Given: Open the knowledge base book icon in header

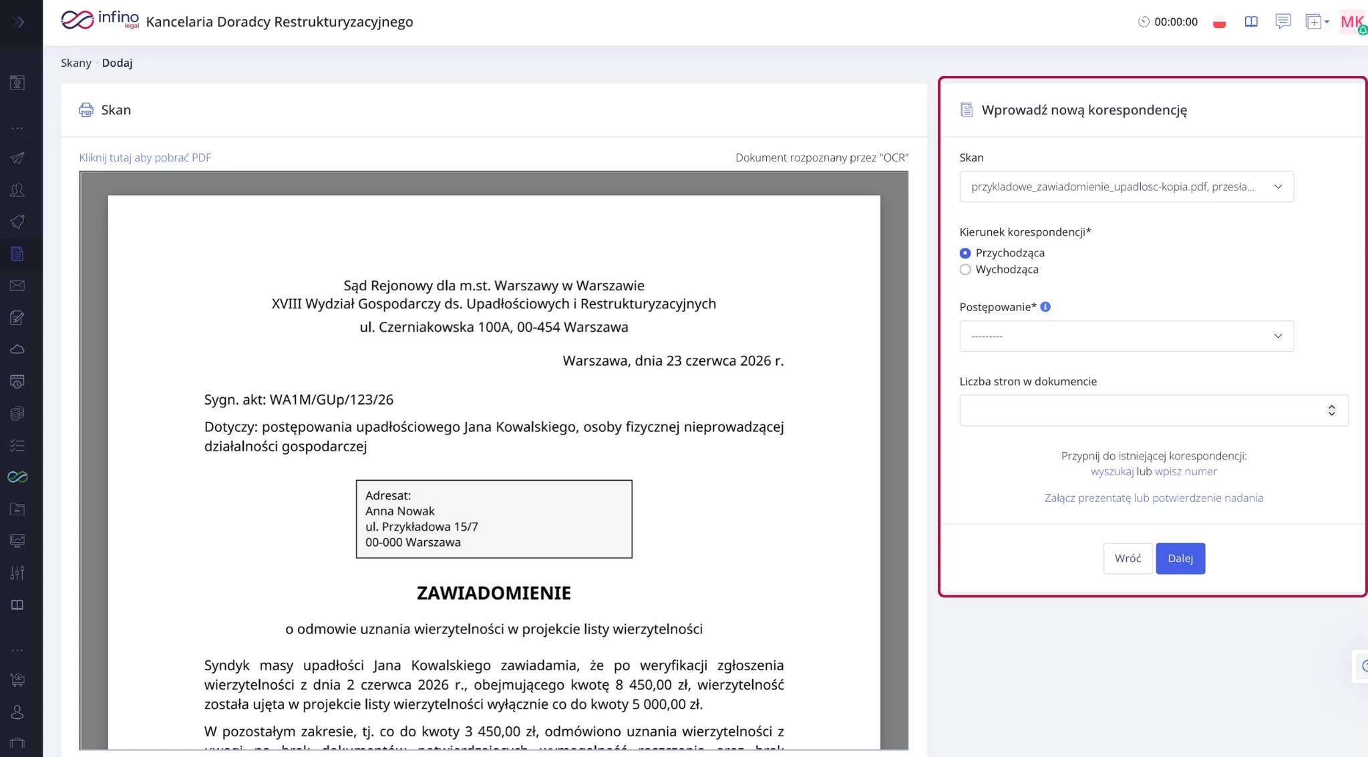Looking at the screenshot, I should pos(1251,22).
